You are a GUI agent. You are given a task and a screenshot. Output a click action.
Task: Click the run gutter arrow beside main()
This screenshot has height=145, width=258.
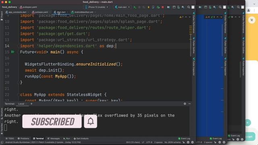coord(12,52)
